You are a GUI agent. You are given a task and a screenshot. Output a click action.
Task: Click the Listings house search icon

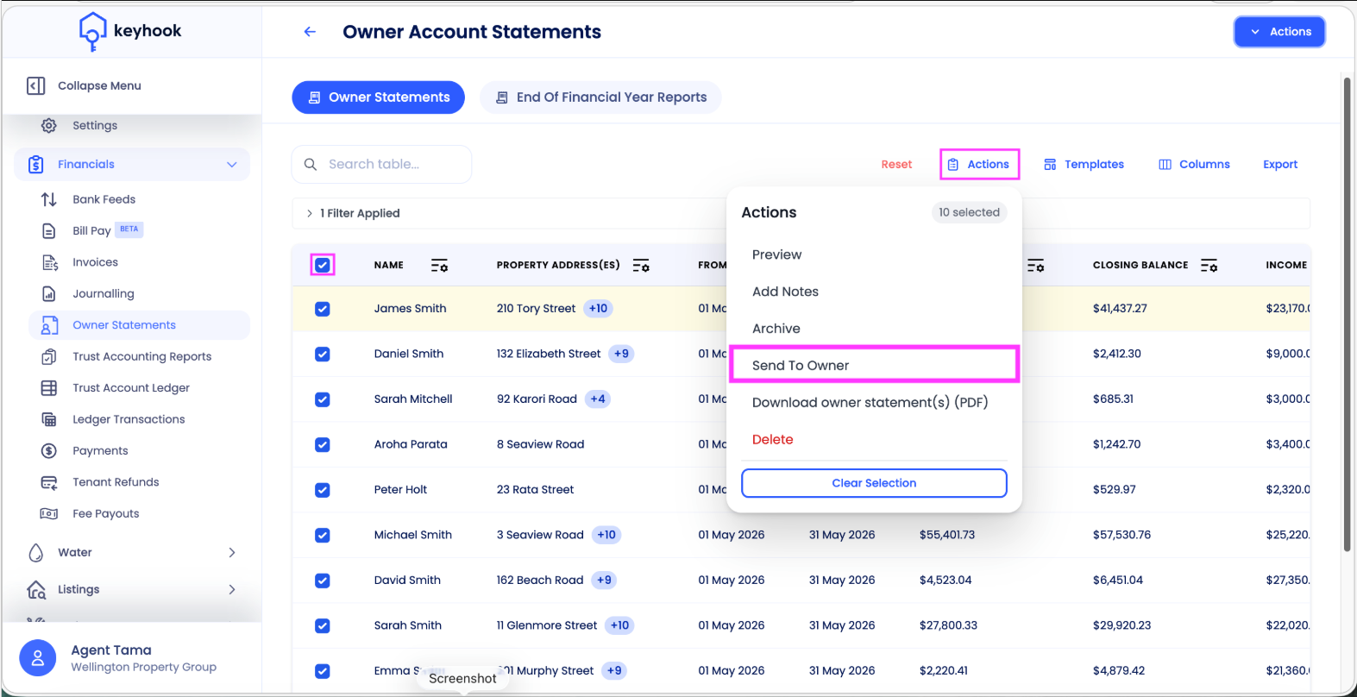36,590
